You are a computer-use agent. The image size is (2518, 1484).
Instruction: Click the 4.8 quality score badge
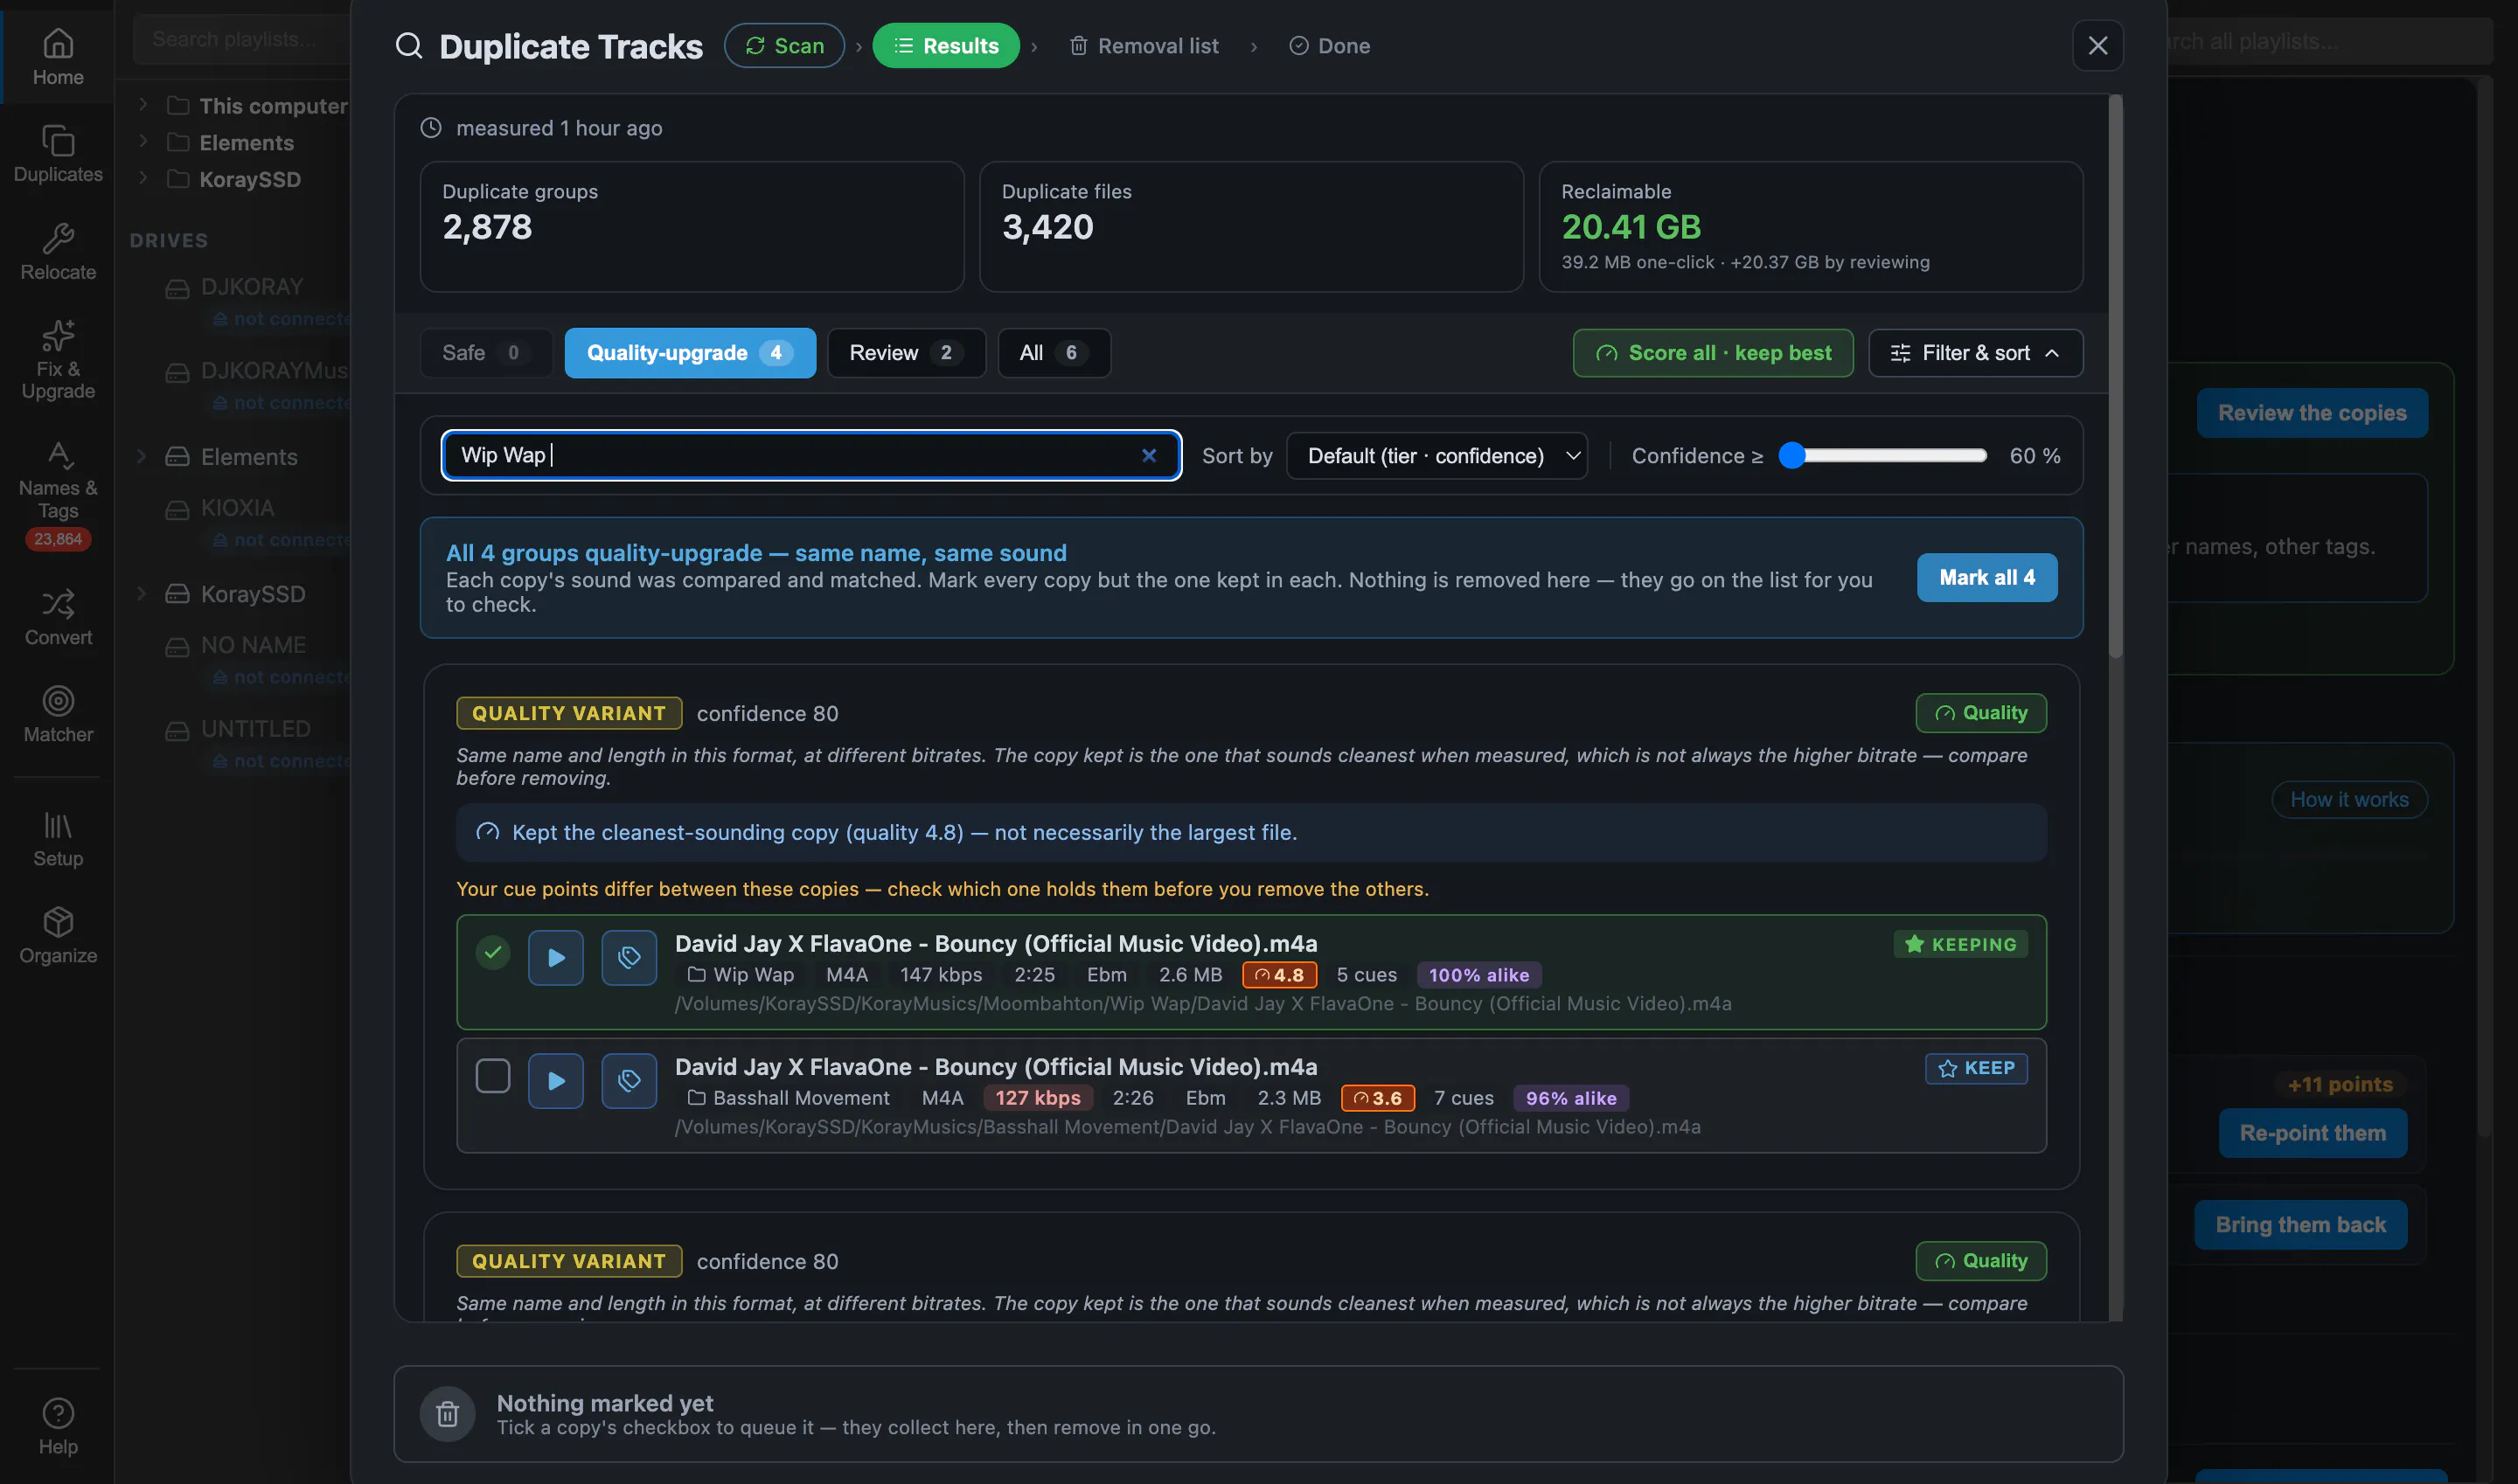click(1278, 975)
